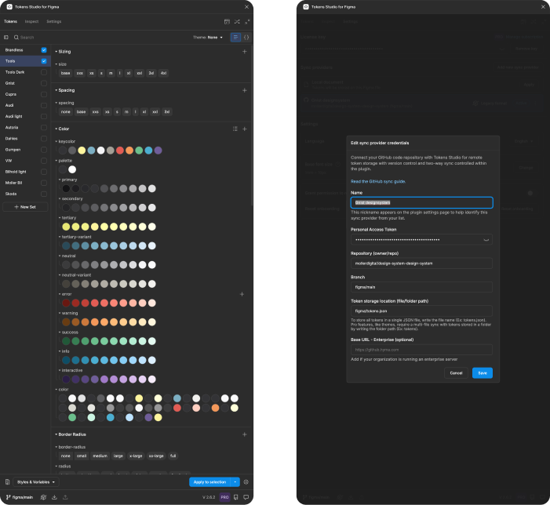The height and width of the screenshot is (505, 550).
Task: Switch to JSON view braces icon
Action: (x=246, y=37)
